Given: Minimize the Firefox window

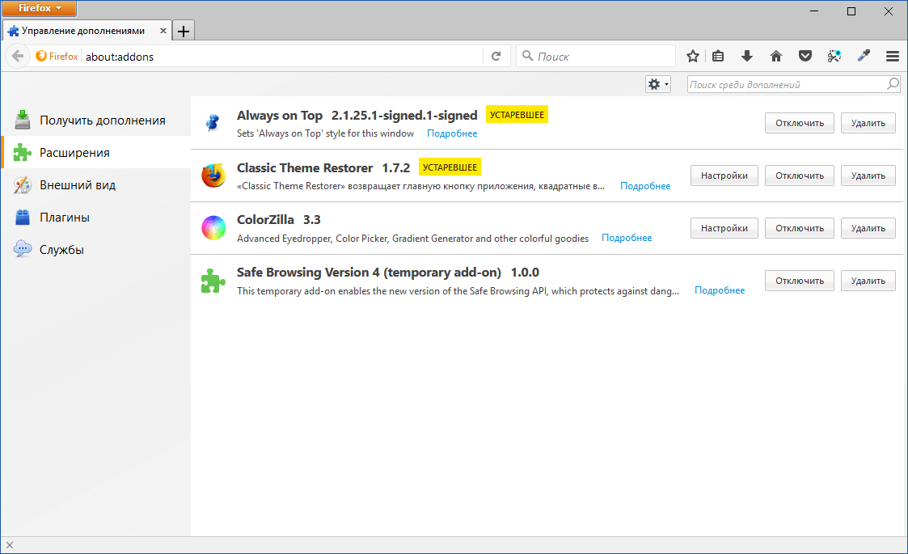Looking at the screenshot, I should (x=814, y=11).
